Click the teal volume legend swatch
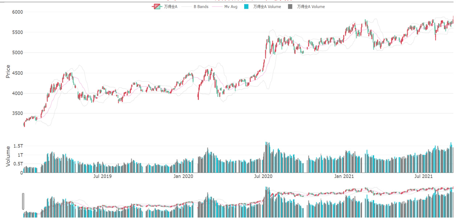Viewport: 457px width, 220px height. [246, 7]
